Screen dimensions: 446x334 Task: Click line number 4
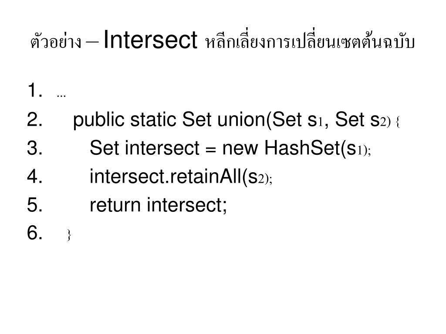[35, 177]
